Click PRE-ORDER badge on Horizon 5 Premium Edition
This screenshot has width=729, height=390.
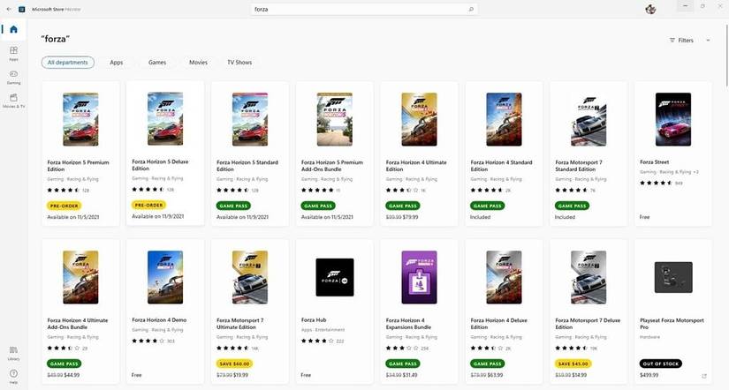pyautogui.click(x=65, y=206)
